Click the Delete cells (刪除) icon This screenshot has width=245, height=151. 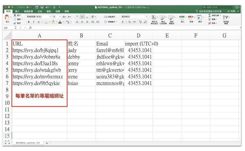pyautogui.click(x=190, y=17)
